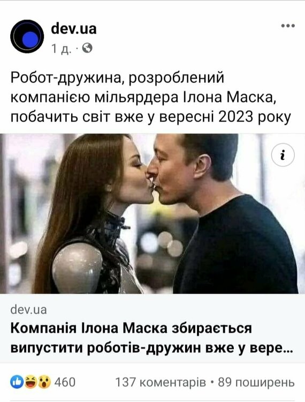Click headline line випустити роботів-дружин

[152, 348]
